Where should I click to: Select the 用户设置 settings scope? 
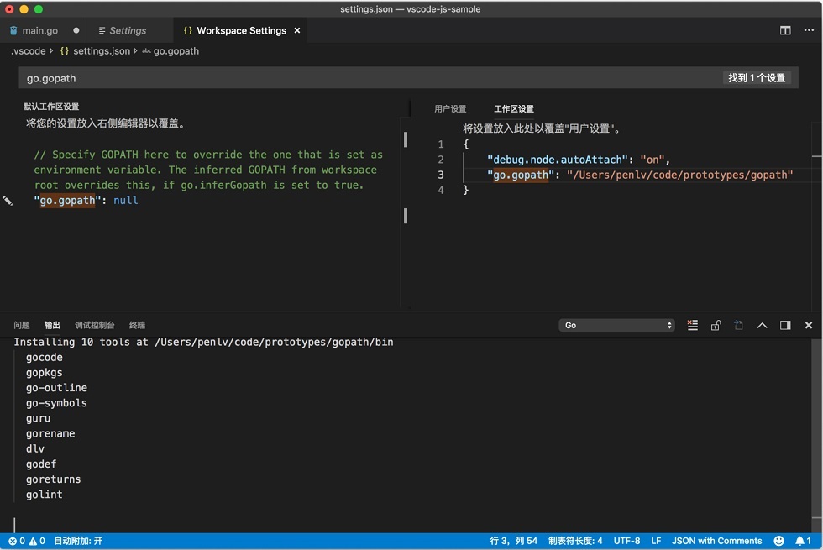coord(450,108)
